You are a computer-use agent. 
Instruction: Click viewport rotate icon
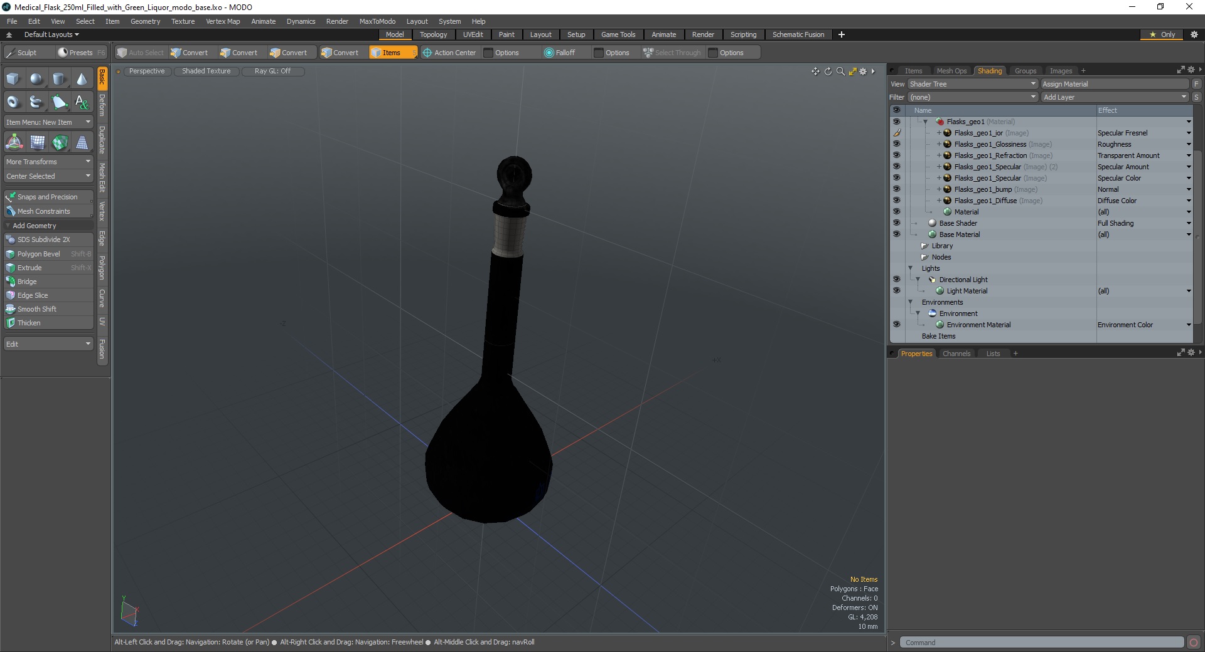click(x=828, y=71)
